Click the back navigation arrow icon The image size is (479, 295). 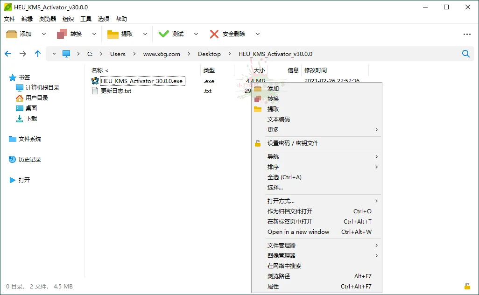[8, 54]
